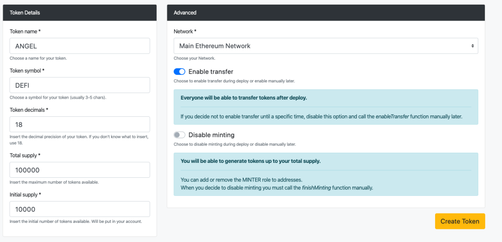Focus the Initial supply input showing 10000

(79, 209)
